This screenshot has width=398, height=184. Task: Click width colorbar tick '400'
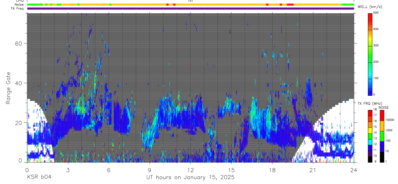click(376, 29)
